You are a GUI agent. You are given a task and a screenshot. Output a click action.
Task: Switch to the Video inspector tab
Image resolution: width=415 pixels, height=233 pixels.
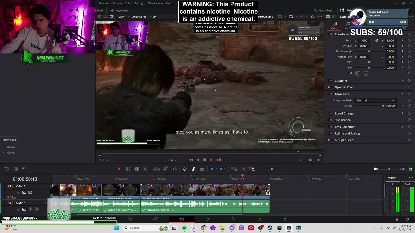[x=334, y=26]
